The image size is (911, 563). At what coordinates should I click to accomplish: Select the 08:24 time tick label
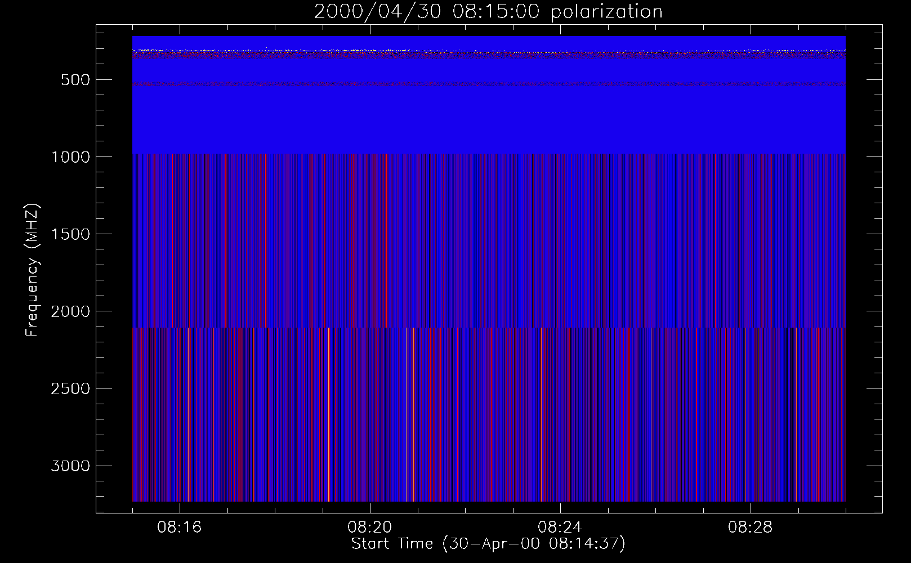click(x=560, y=528)
